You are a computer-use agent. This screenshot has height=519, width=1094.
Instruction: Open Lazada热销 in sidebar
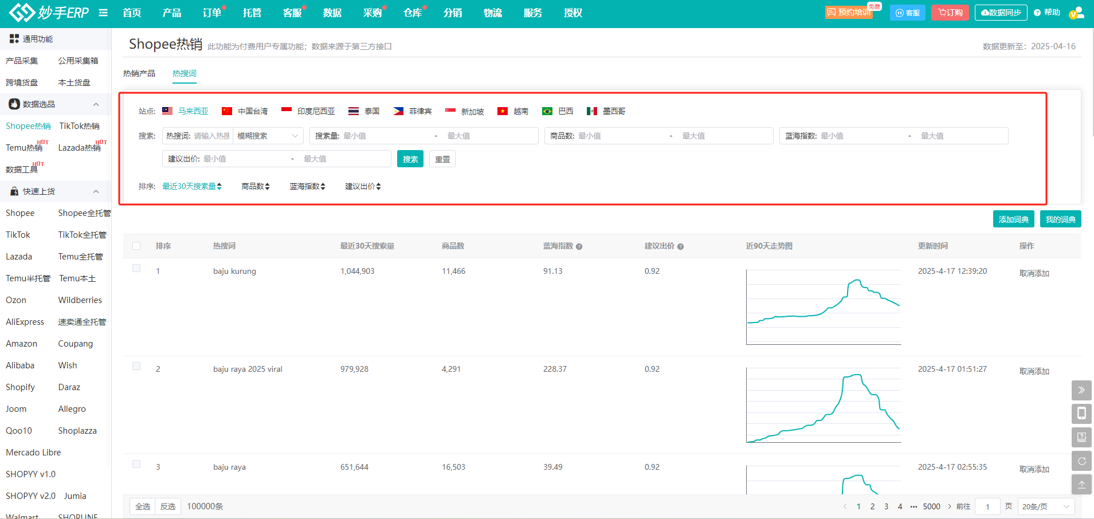click(80, 148)
